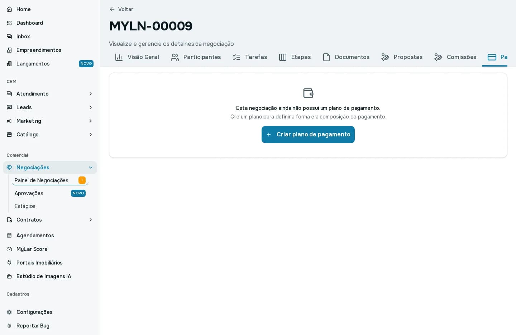
Task: Select the Documentos tab
Action: click(346, 57)
